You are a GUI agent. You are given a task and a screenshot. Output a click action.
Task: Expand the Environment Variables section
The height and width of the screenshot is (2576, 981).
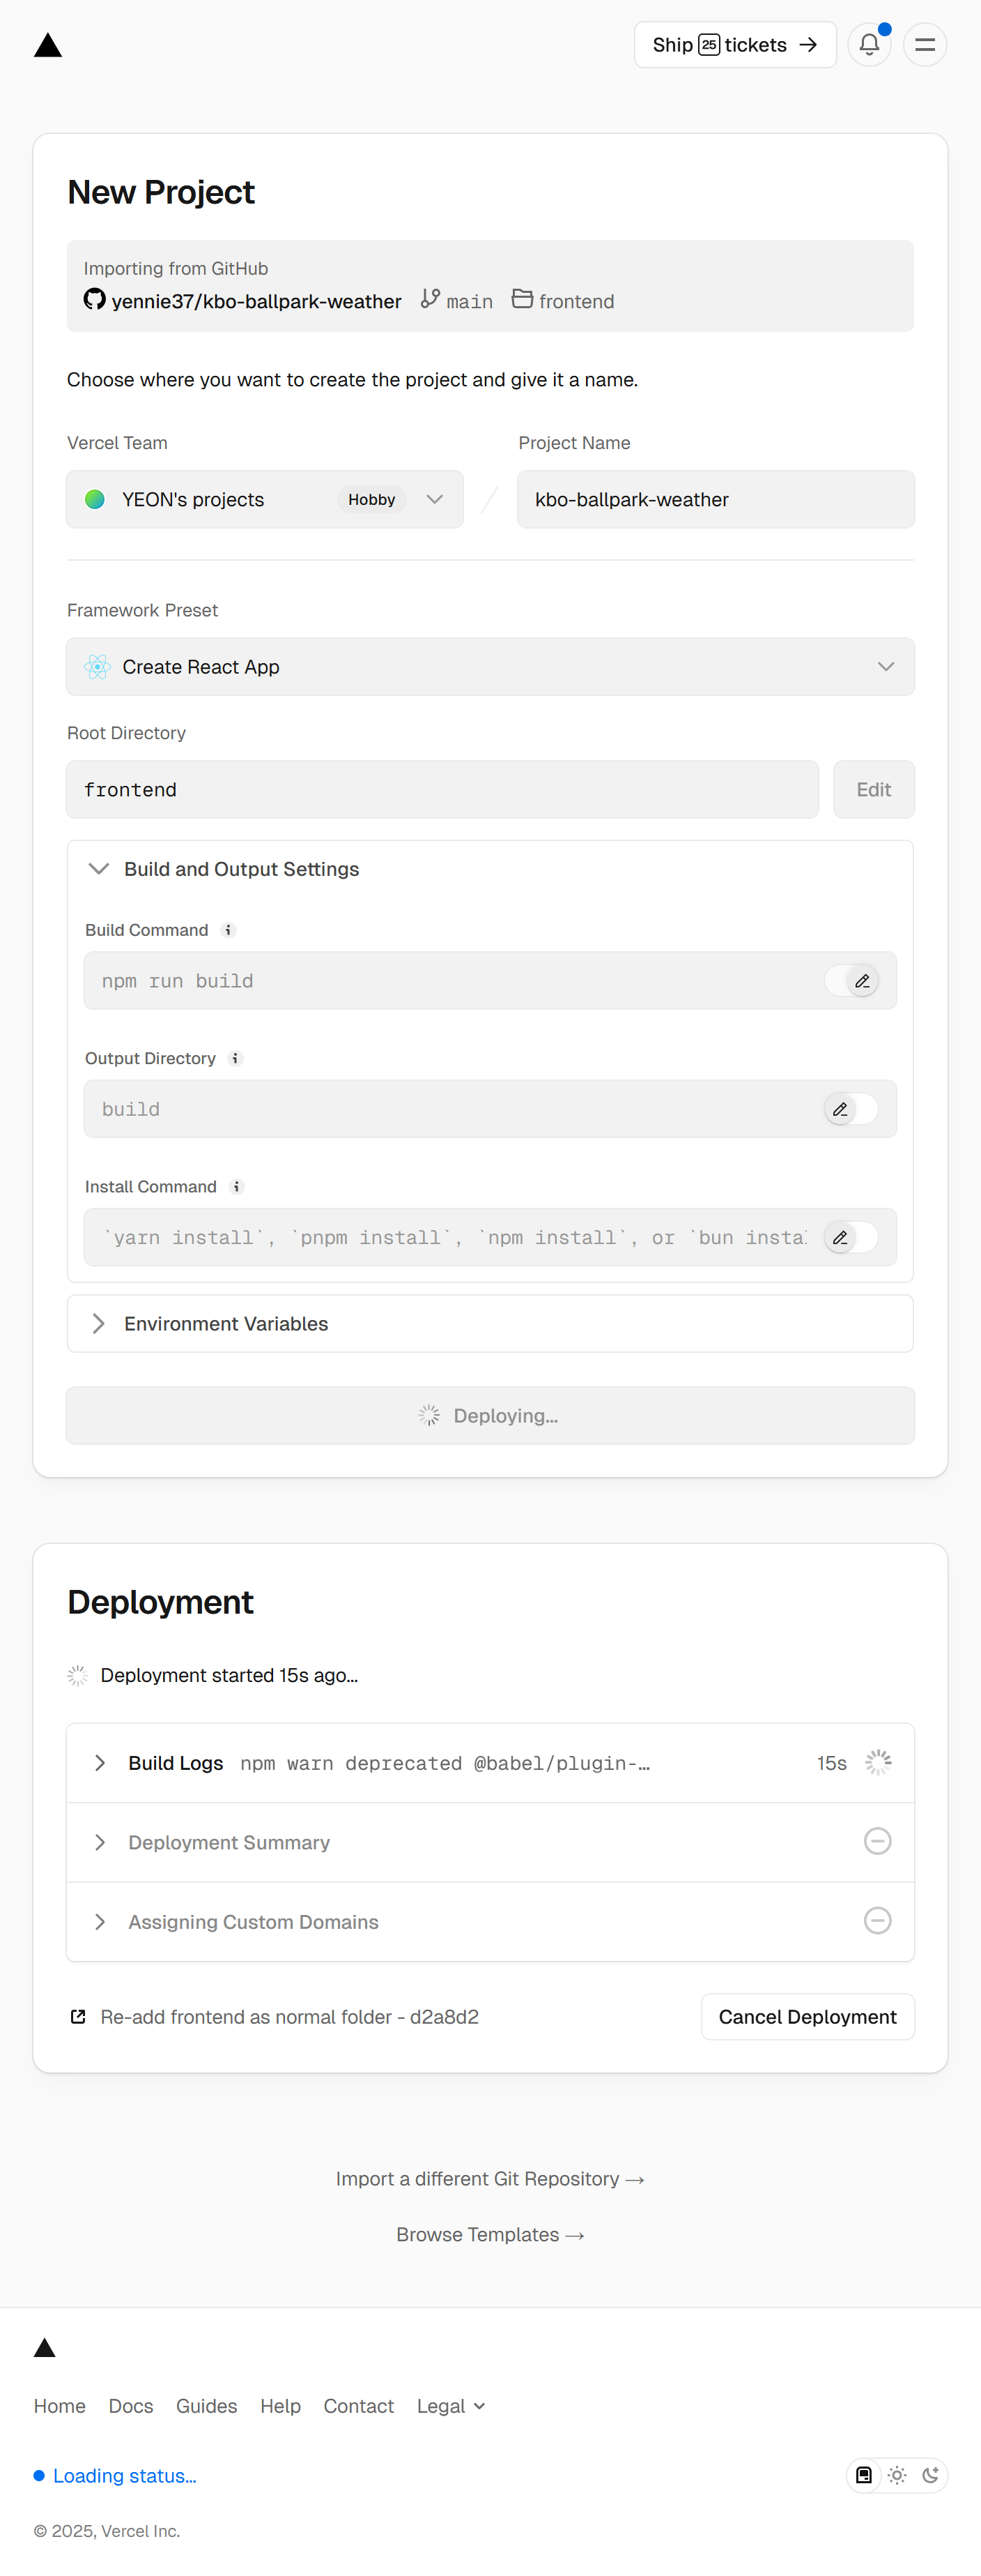(490, 1323)
